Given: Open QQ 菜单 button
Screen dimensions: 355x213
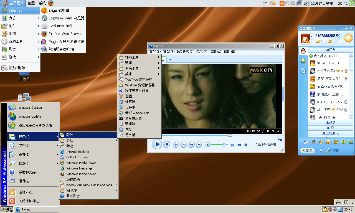Looking at the screenshot, I should point(307,151).
